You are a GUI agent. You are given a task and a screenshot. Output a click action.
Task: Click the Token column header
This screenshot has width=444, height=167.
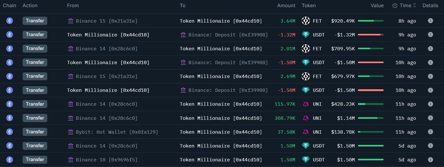click(309, 6)
